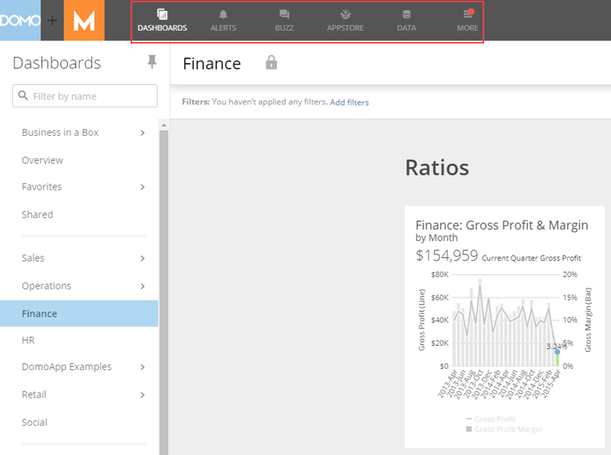Viewport: 611px width, 455px height.
Task: Click the Data database icon
Action: (x=406, y=15)
